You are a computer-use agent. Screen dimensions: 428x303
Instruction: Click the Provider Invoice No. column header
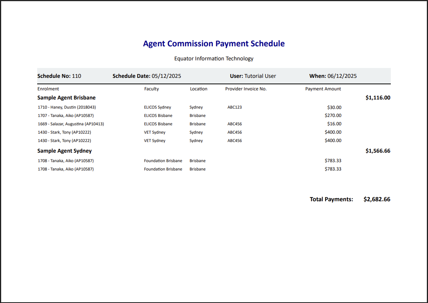246,89
